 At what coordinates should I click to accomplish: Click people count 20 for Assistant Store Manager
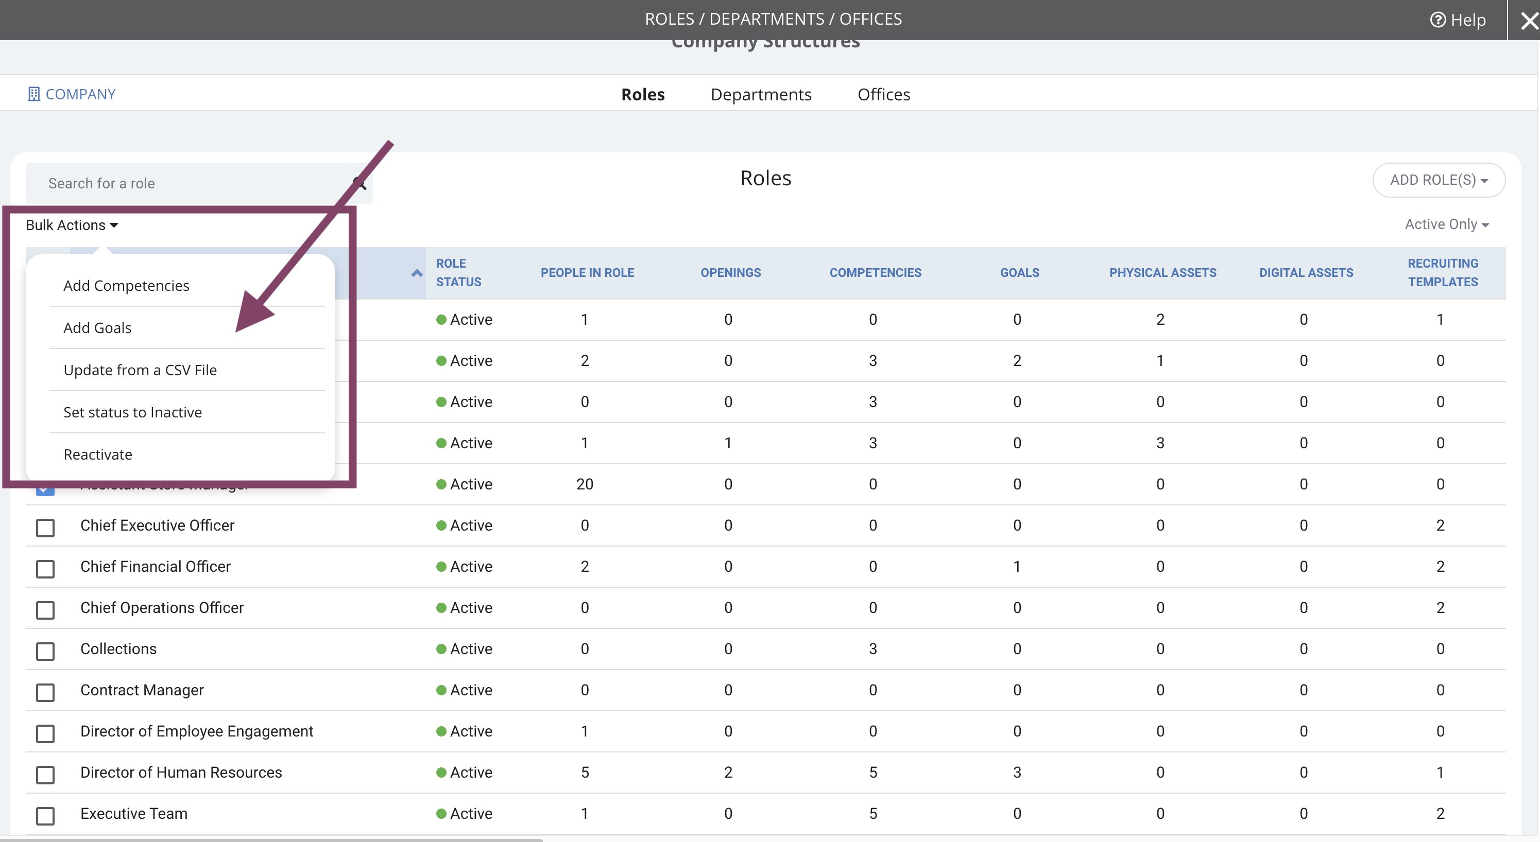click(585, 484)
